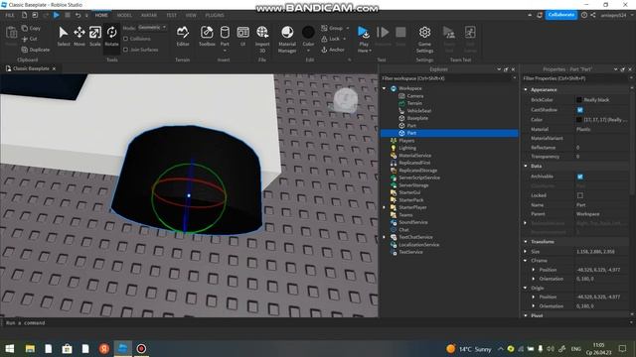Copy the selected part
This screenshot has width=636, height=357.
[31, 29]
